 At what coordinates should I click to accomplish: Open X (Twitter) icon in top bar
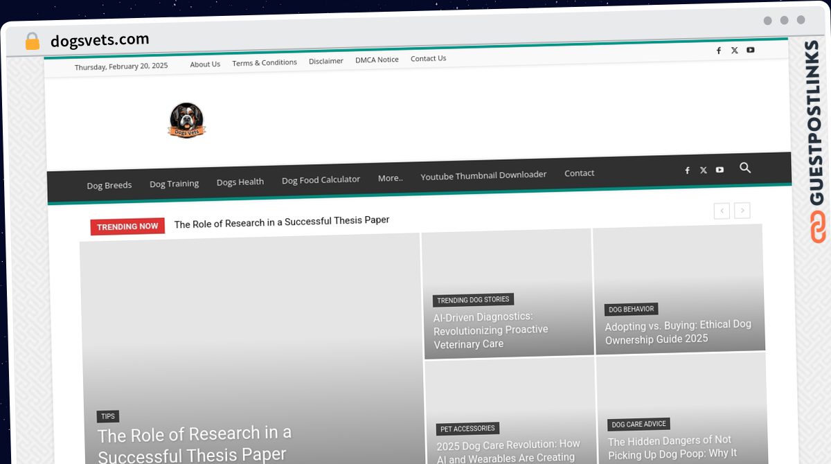(734, 51)
